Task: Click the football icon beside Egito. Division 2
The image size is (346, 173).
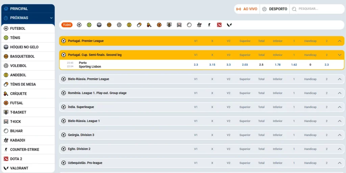Action: [64, 149]
